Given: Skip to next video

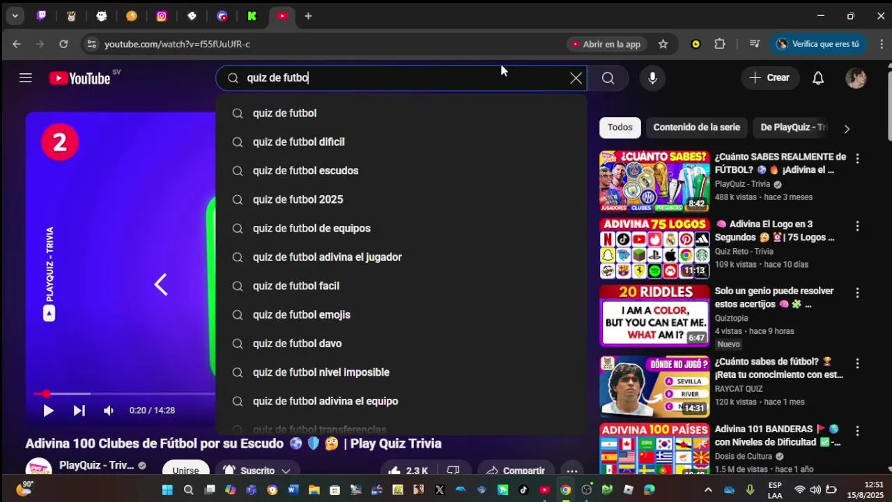Looking at the screenshot, I should (x=79, y=411).
